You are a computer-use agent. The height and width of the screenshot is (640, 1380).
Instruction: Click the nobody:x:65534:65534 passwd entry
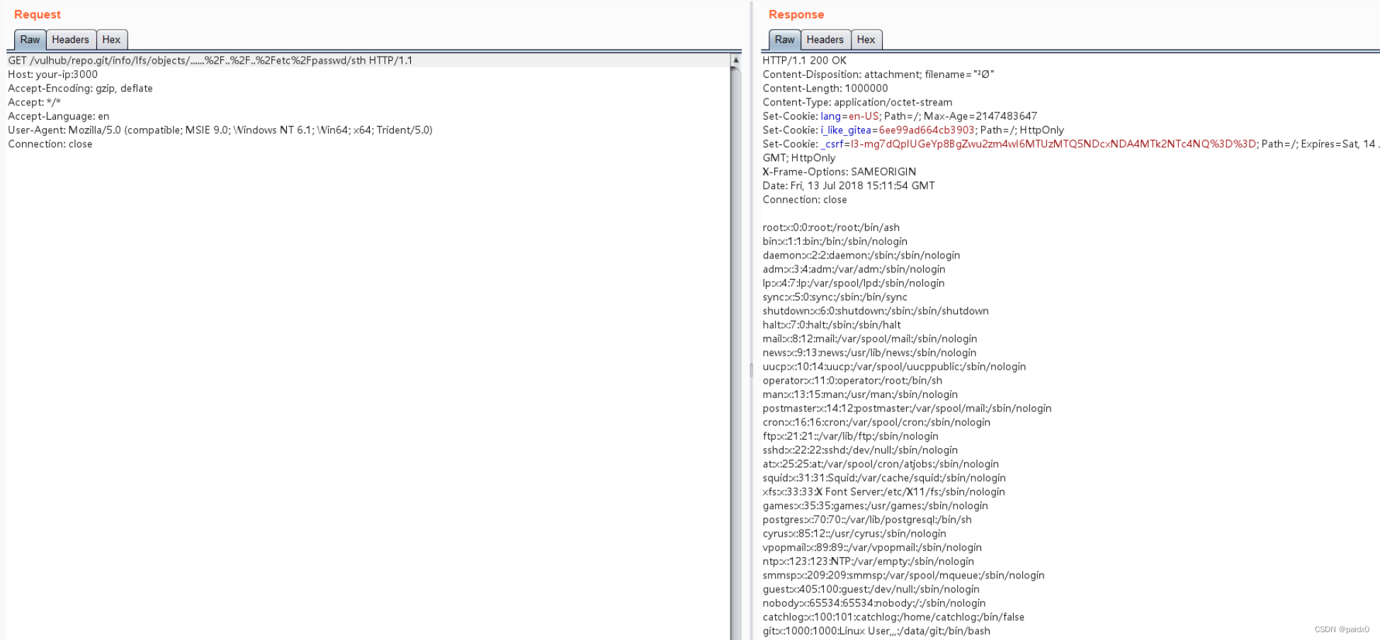tap(874, 603)
